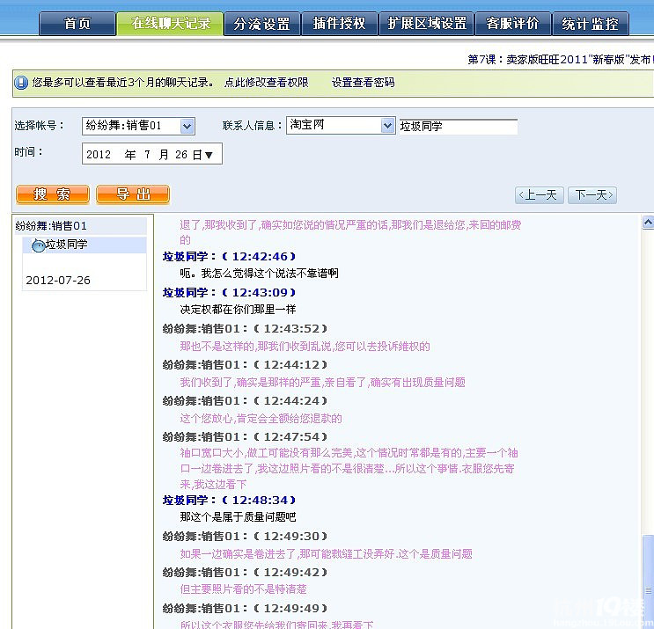654x629 pixels.
Task: Go to previous day with 上一天
Action: point(539,195)
